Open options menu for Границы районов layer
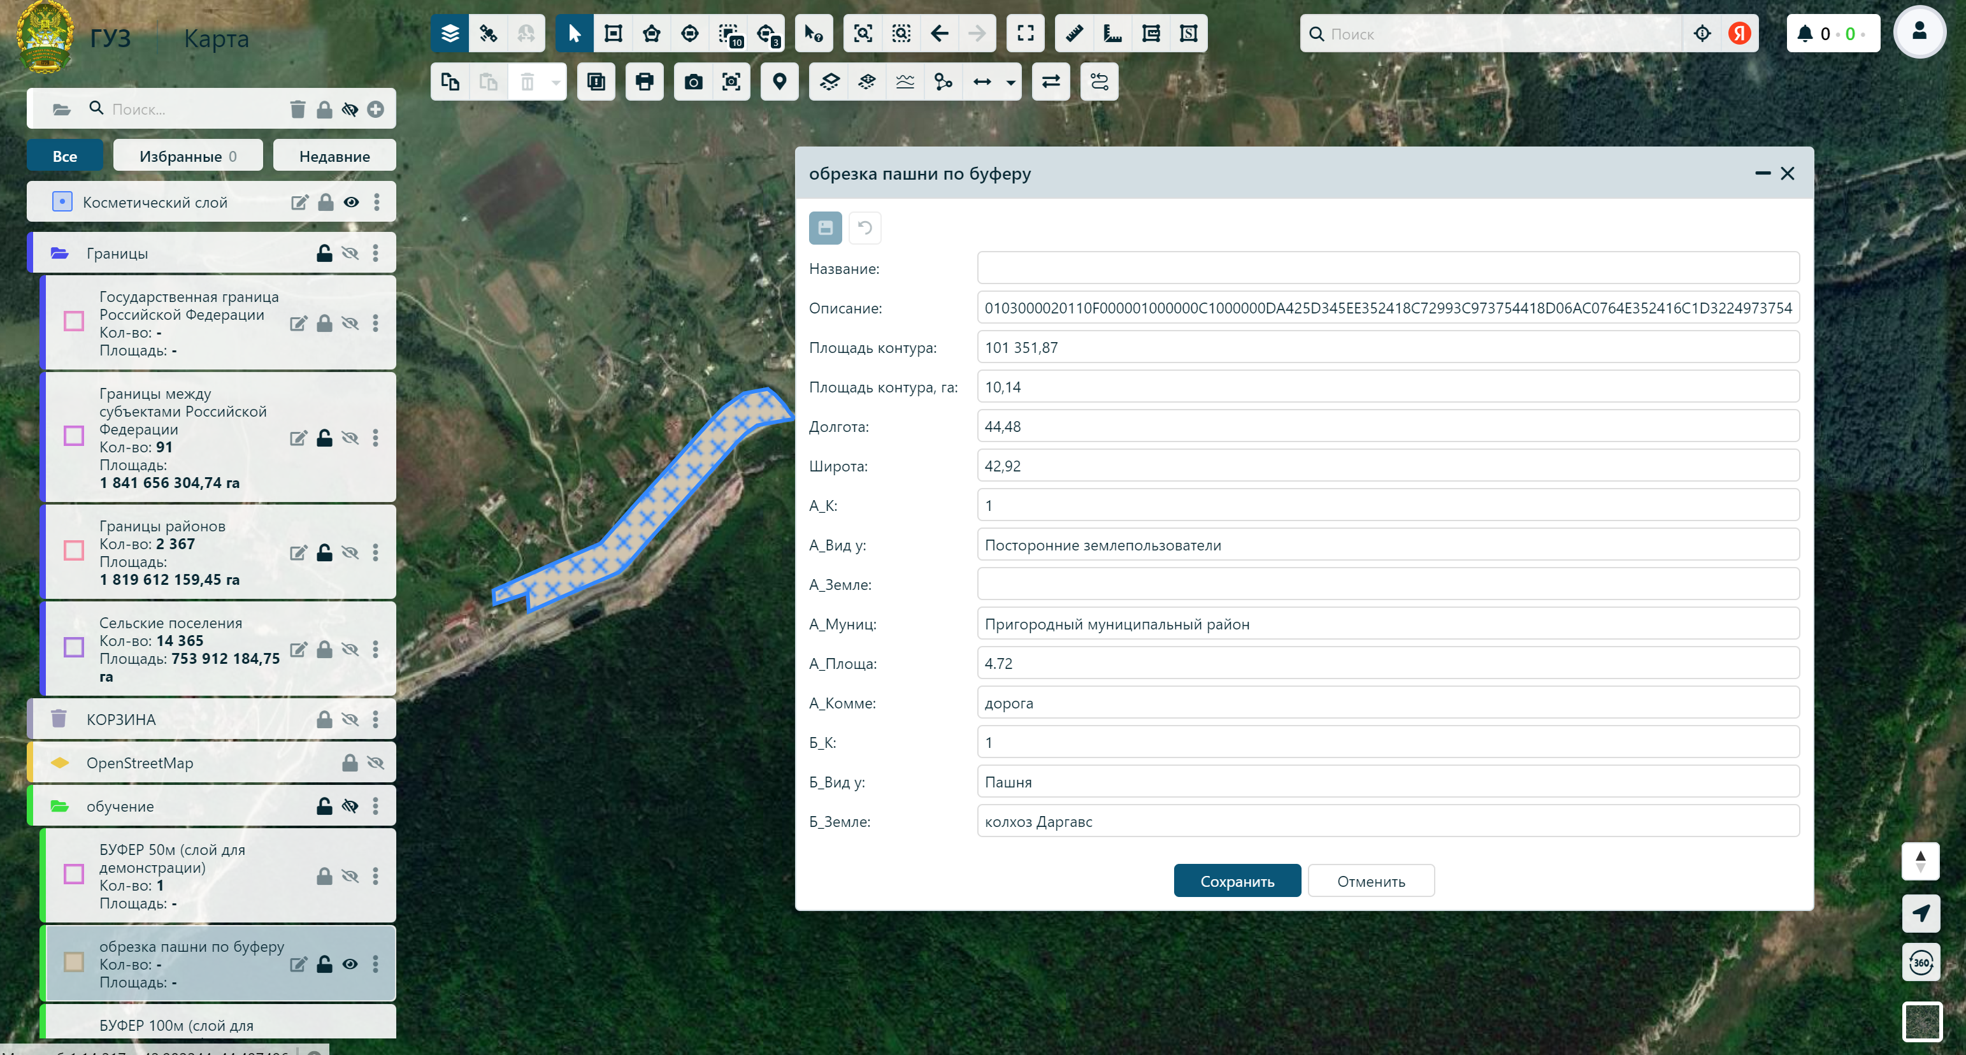The height and width of the screenshot is (1055, 1966). coord(375,552)
